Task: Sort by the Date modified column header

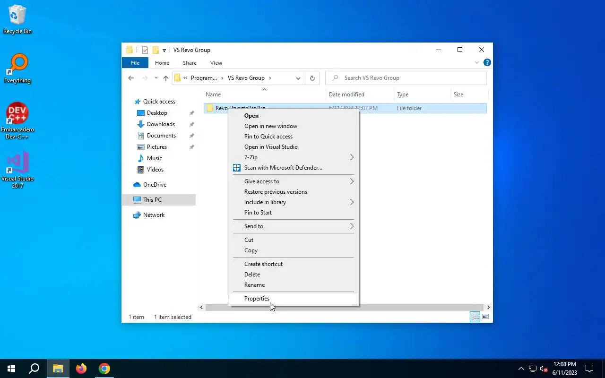Action: pyautogui.click(x=360, y=94)
